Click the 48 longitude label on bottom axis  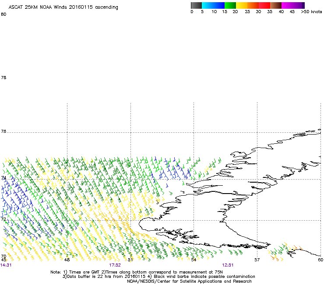67,260
